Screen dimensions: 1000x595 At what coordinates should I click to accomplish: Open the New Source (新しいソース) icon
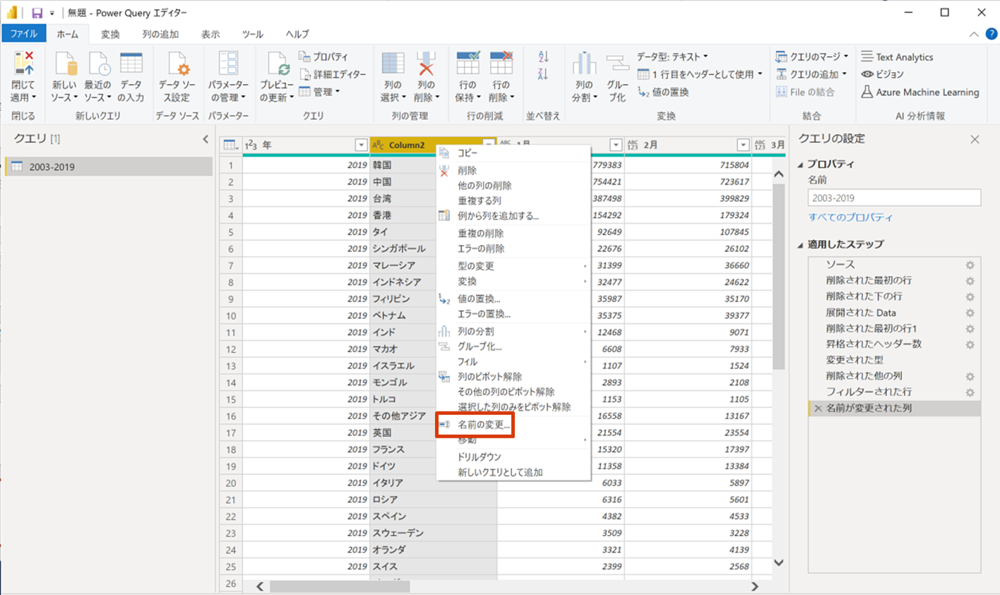65,64
